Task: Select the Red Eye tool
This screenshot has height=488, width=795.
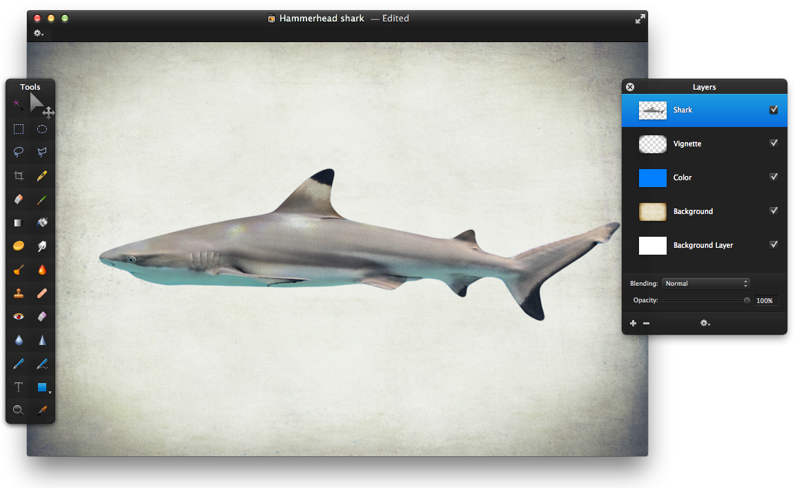Action: tap(18, 317)
